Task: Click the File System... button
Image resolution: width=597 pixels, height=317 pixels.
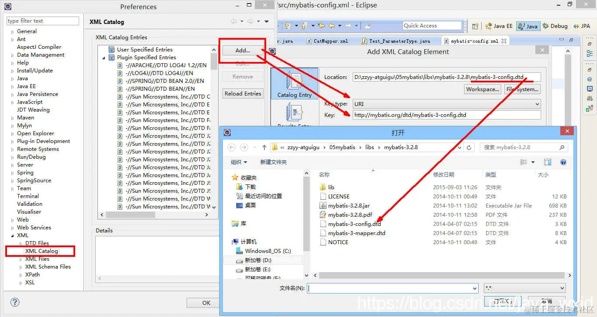Action: click(x=522, y=89)
